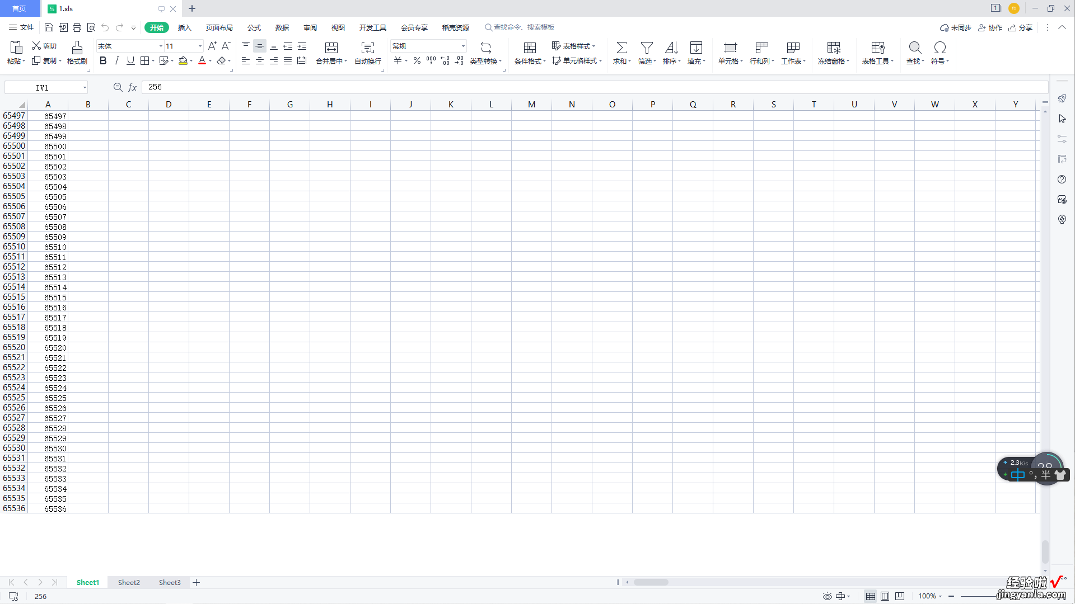Image resolution: width=1075 pixels, height=604 pixels.
Task: Decrease font size with A- icon
Action: tap(226, 46)
